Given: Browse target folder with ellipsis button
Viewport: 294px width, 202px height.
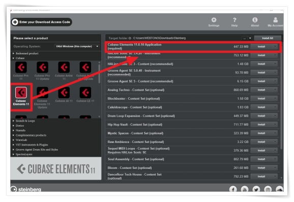Looking at the screenshot, I should [245, 38].
